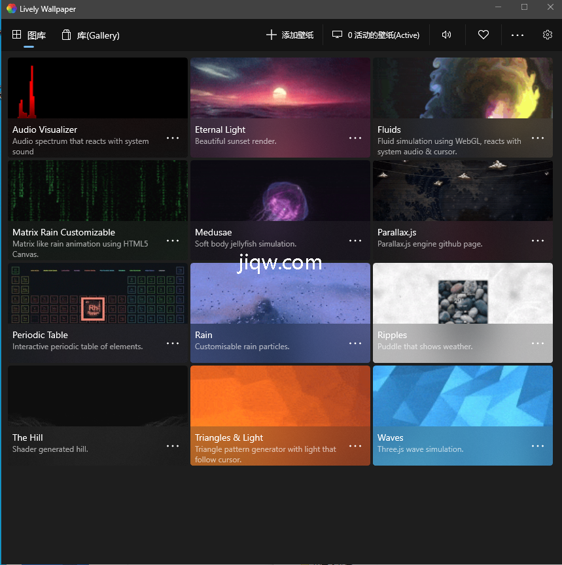Select the Fluids simulation thumbnail

pos(463,88)
